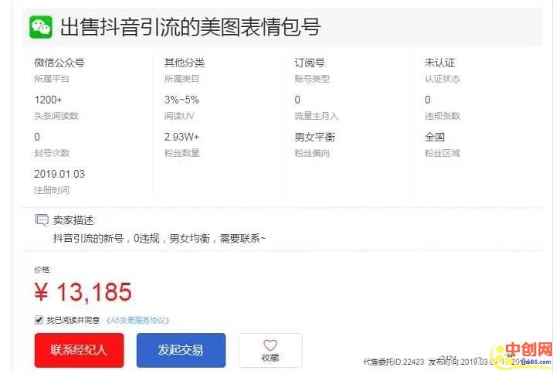This screenshot has width=556, height=374.
Task: Click the 订阅号 account type value
Action: [310, 63]
